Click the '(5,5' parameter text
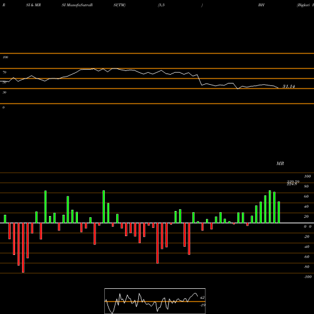 pyautogui.click(x=161, y=5)
